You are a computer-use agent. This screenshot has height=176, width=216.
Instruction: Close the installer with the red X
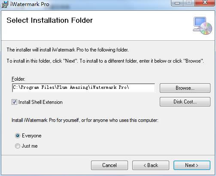point(205,3)
